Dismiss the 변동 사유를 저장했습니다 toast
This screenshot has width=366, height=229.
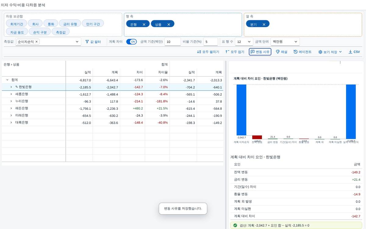tap(183, 209)
